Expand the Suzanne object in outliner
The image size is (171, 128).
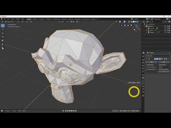[146, 32]
